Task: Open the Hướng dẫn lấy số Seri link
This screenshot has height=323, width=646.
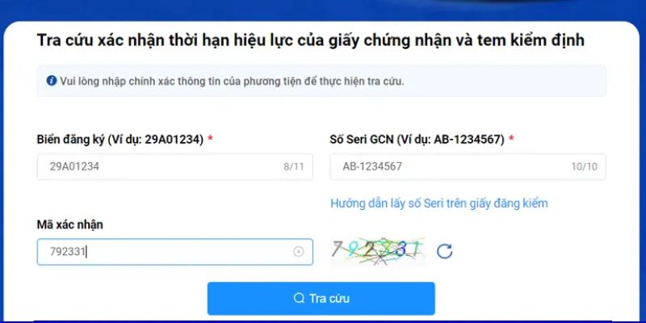Action: pyautogui.click(x=438, y=203)
